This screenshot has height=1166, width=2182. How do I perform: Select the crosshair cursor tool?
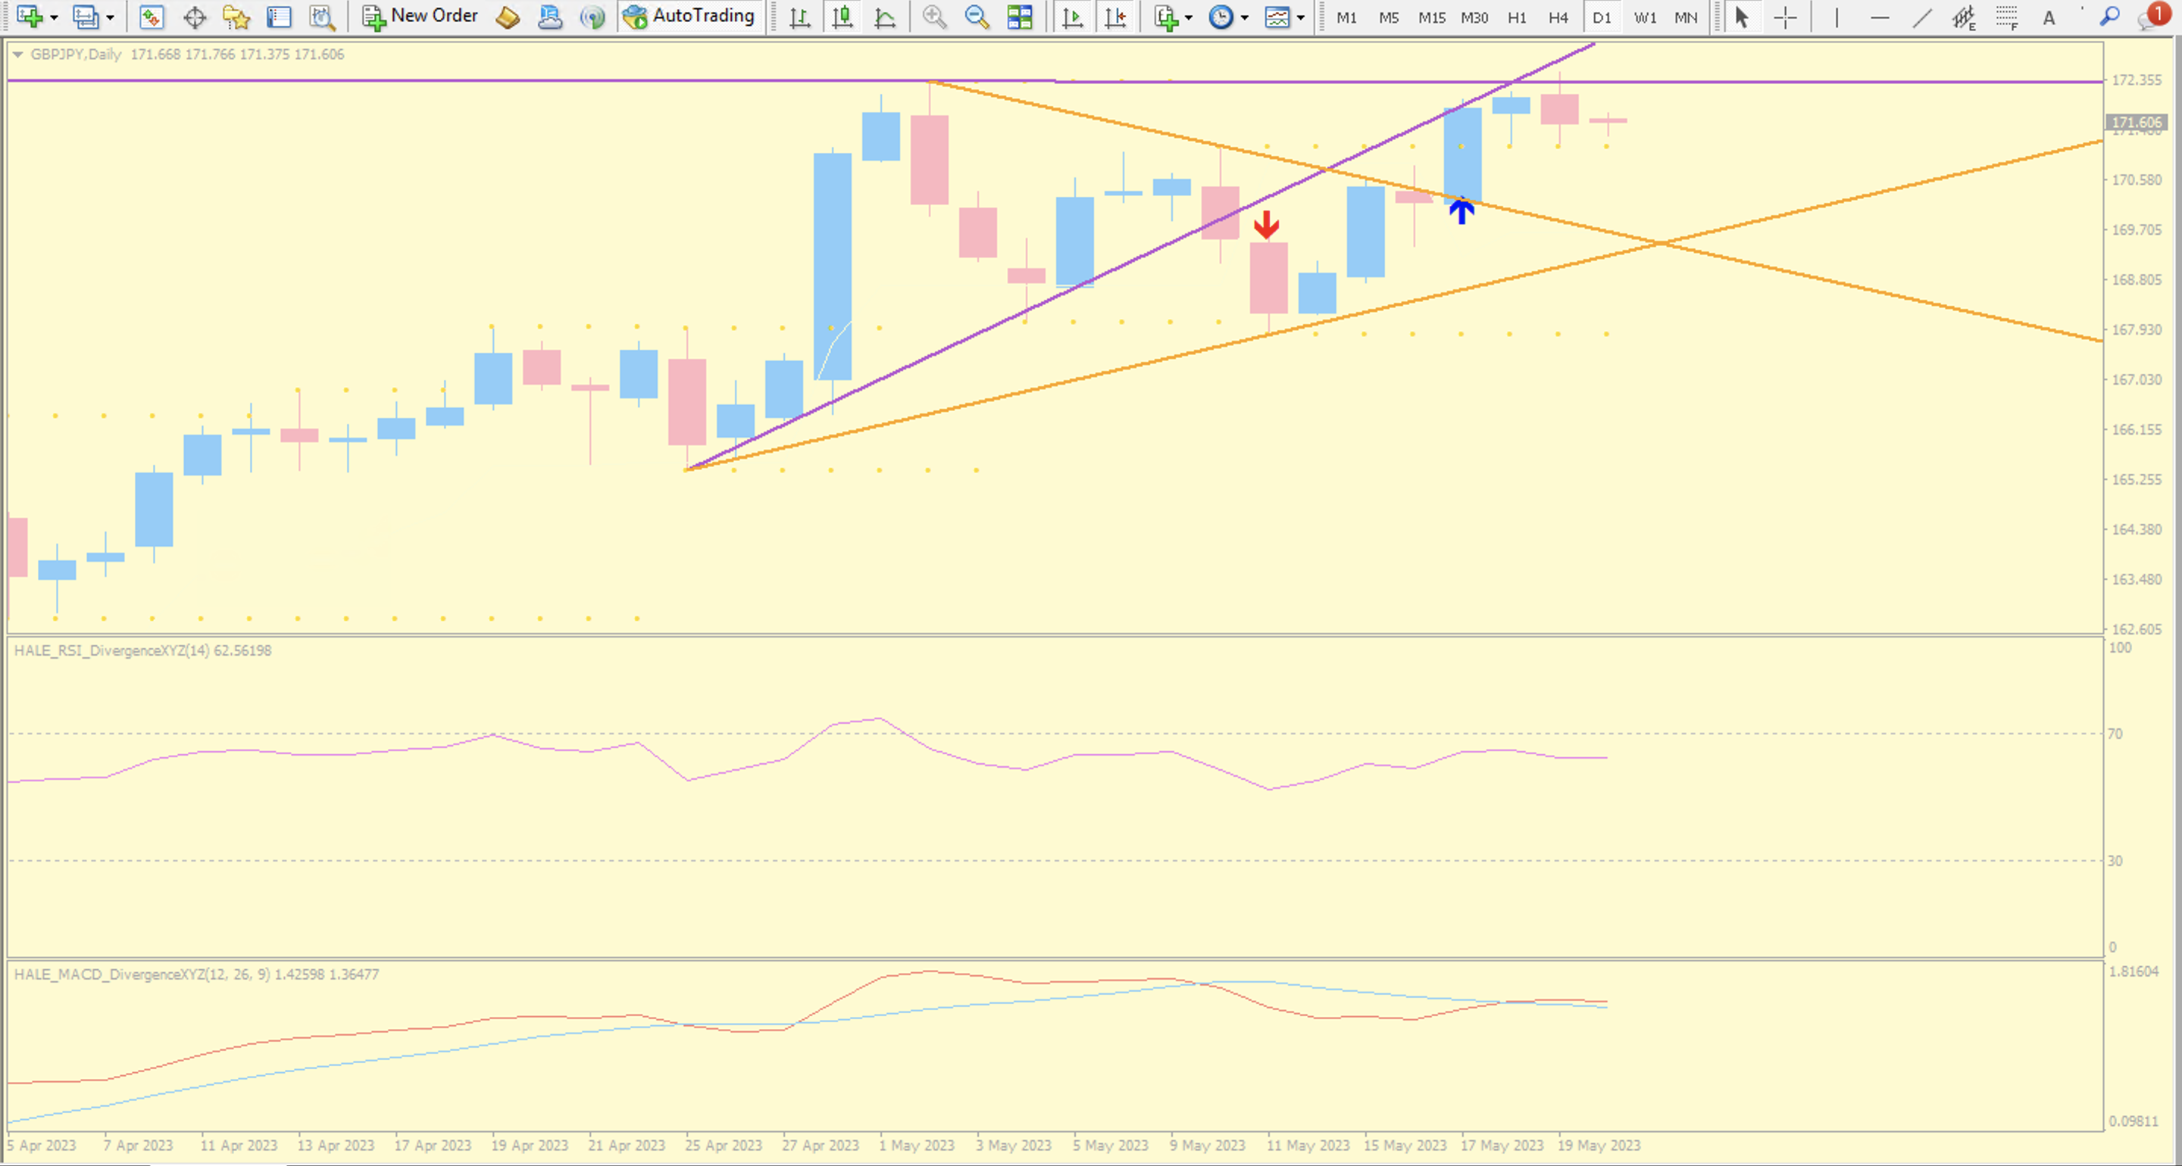(1786, 17)
